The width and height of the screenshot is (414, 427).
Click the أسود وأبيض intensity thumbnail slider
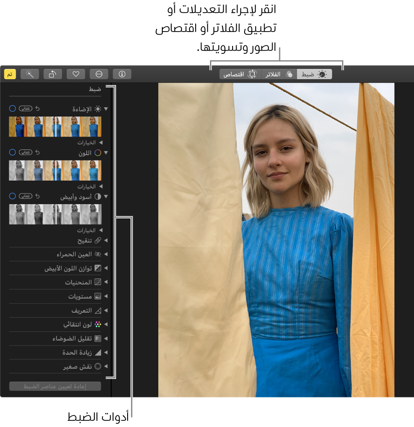pos(55,214)
